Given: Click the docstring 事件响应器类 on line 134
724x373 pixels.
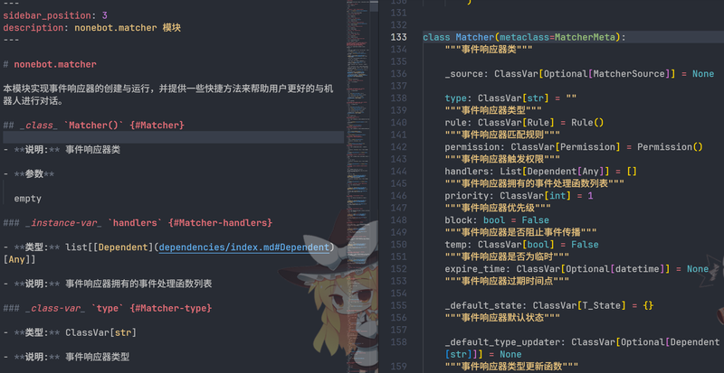Looking at the screenshot, I should 489,50.
